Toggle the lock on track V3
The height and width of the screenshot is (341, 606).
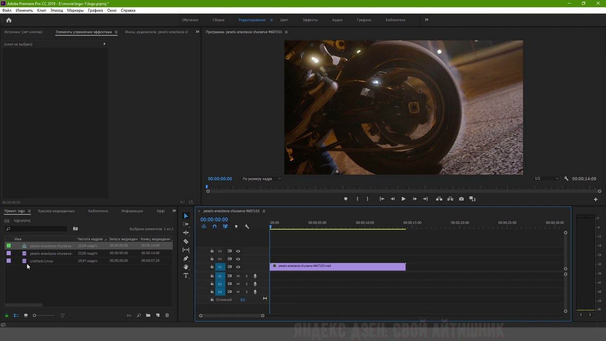click(212, 251)
